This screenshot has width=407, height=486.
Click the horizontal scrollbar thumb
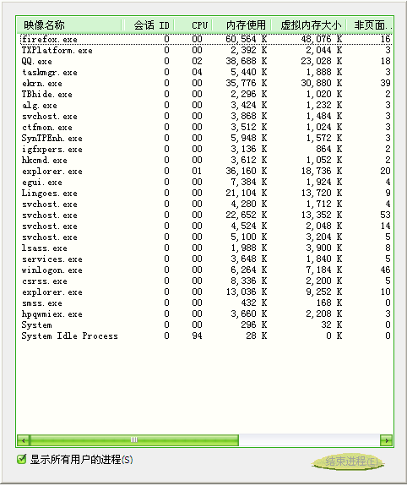coord(134,440)
